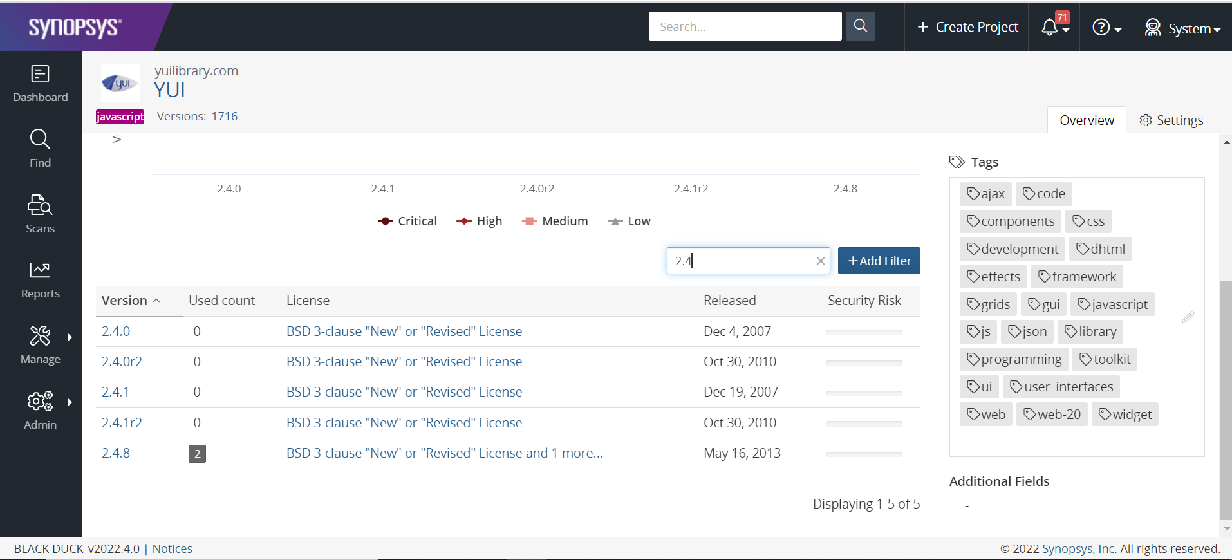Image resolution: width=1232 pixels, height=560 pixels.
Task: Switch to the Overview tab
Action: click(x=1087, y=120)
